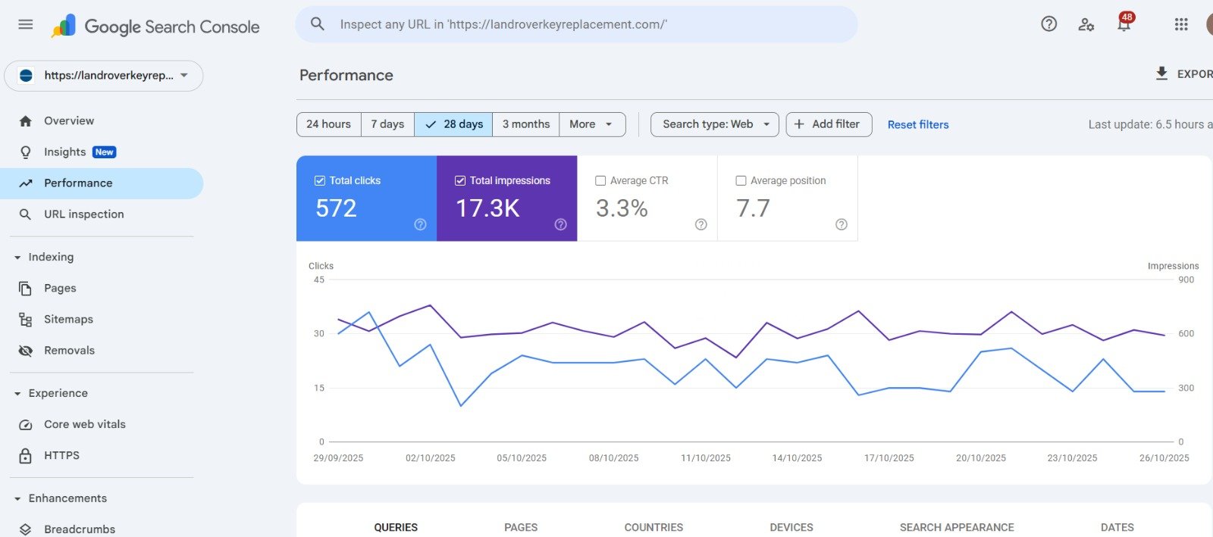Open the hamburger main menu
This screenshot has width=1213, height=537.
pos(25,24)
